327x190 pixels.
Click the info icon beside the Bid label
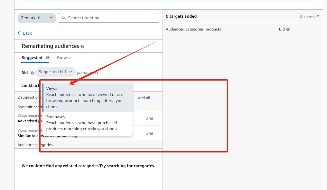point(32,73)
